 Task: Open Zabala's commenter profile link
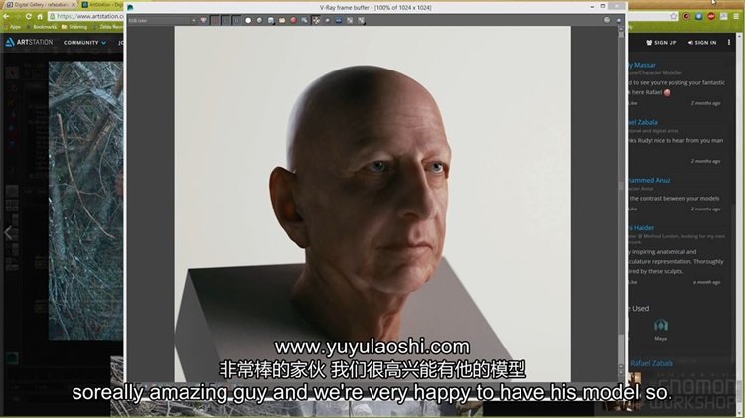pos(643,122)
